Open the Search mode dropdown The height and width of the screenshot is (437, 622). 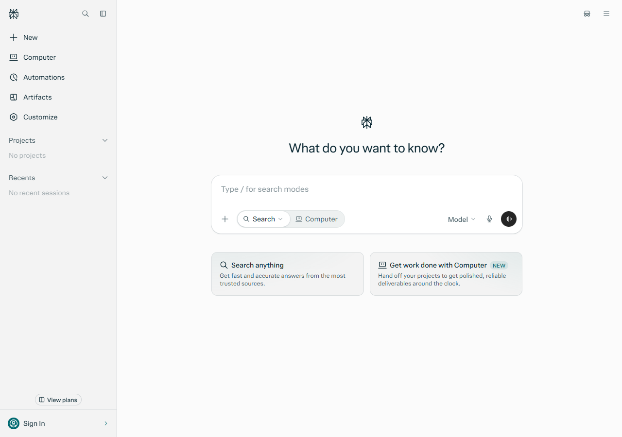click(263, 219)
